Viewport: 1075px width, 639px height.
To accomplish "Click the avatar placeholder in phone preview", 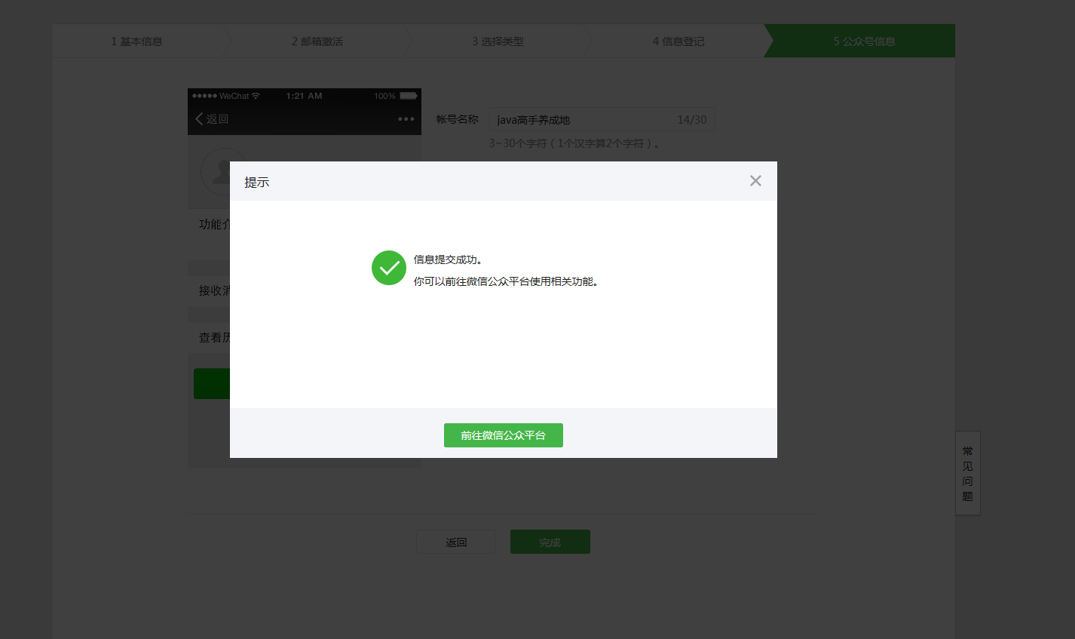I will [x=223, y=171].
